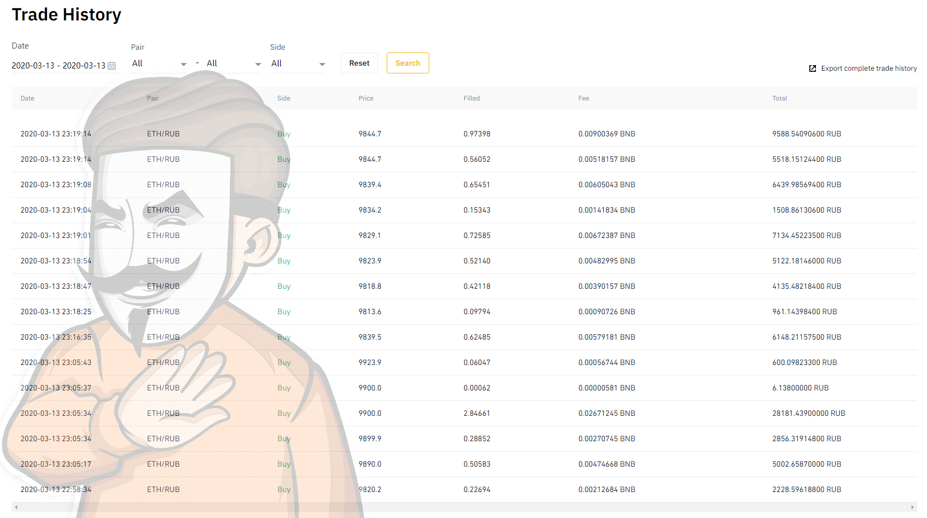Click the date range input field
927x518 pixels.
pyautogui.click(x=58, y=66)
